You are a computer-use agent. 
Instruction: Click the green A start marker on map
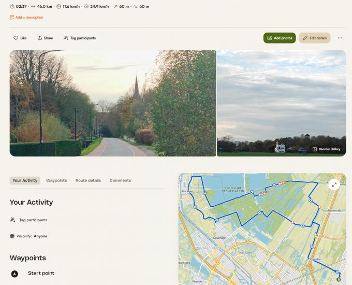point(339,279)
